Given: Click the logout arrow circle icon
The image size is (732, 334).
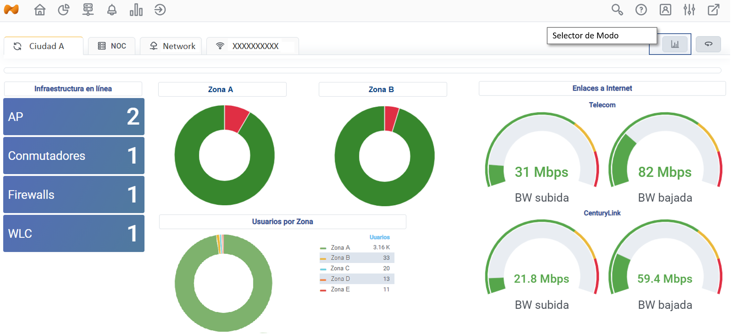Looking at the screenshot, I should click(160, 10).
